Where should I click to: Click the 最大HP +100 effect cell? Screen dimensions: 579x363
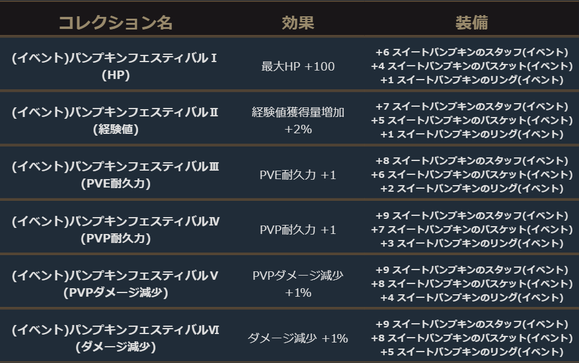pos(298,66)
